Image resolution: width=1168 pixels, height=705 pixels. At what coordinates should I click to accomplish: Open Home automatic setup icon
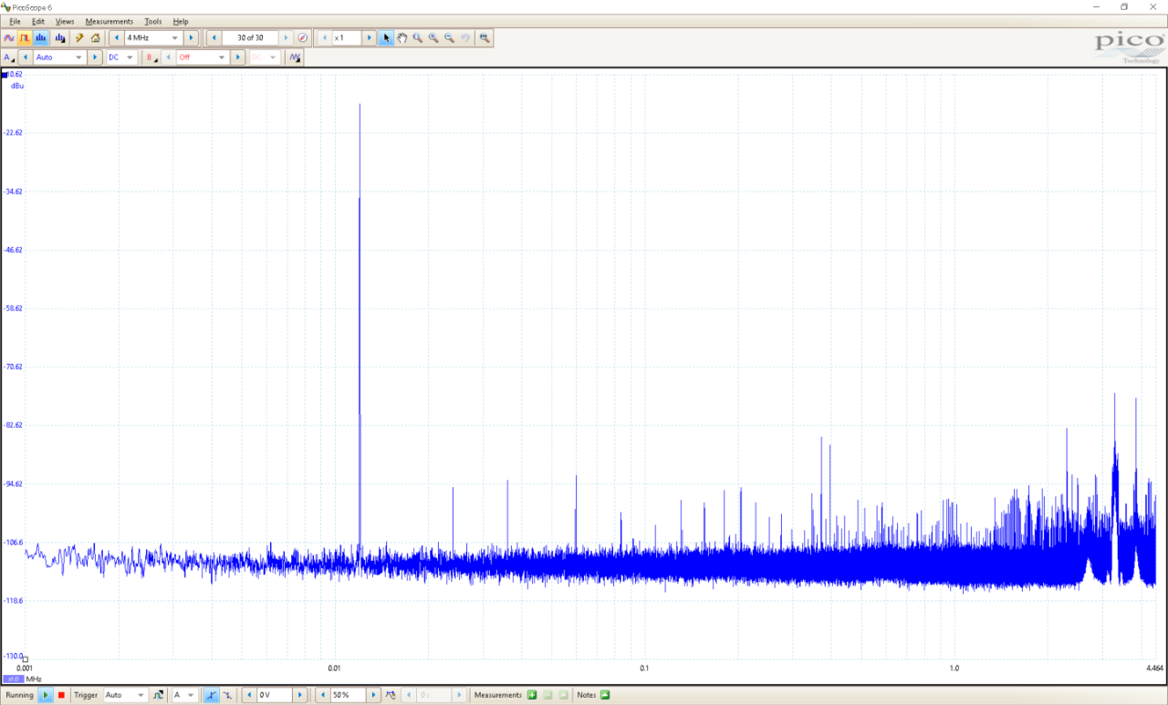[x=96, y=38]
